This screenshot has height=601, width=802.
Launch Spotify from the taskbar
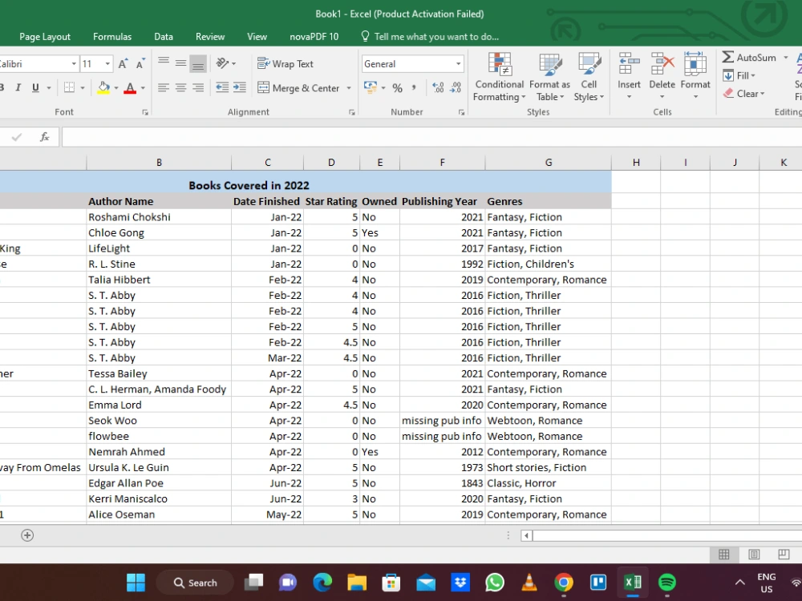click(667, 583)
